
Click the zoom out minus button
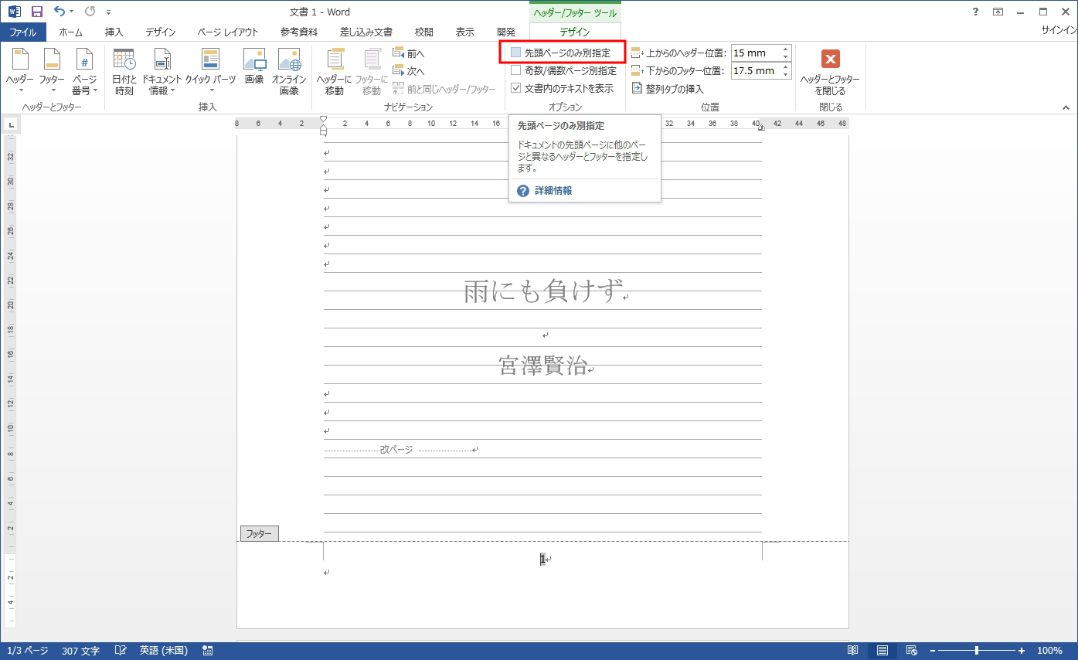click(x=933, y=651)
